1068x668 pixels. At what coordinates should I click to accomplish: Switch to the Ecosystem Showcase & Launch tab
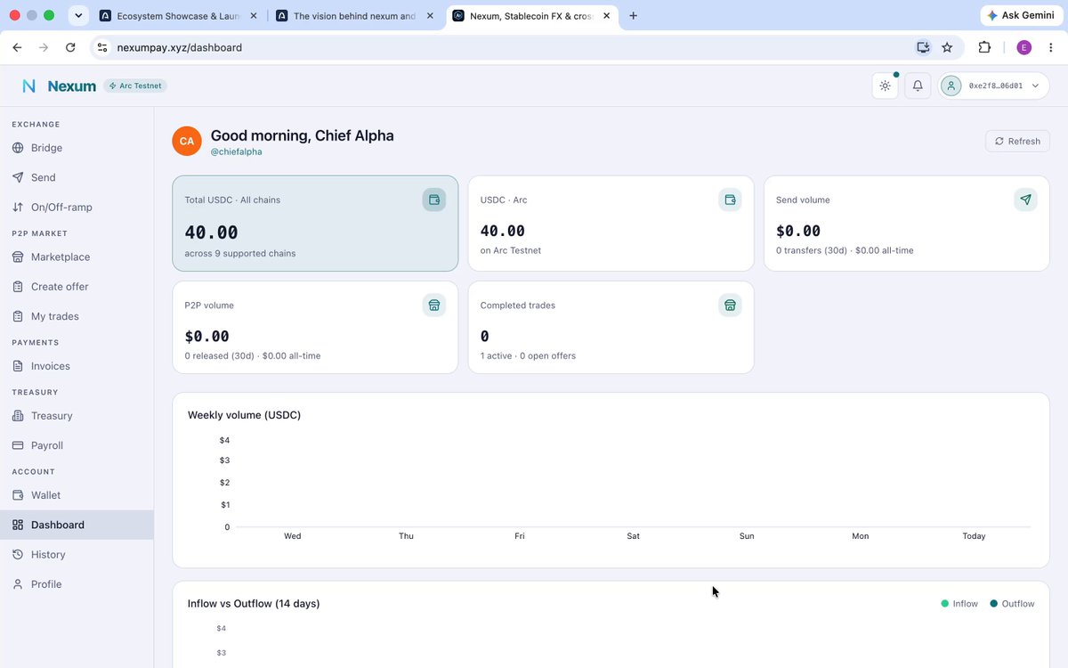179,15
